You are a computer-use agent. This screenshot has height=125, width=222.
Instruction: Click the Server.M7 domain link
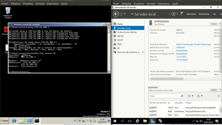point(180,33)
